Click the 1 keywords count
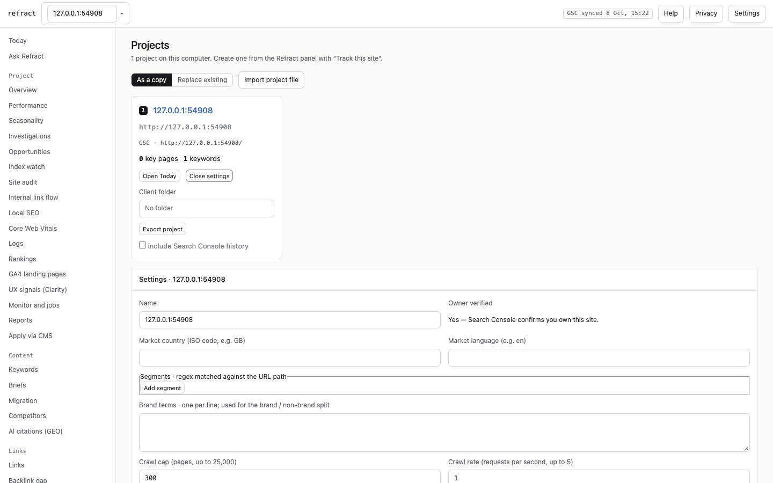Screen dimensions: 773x483 coord(202,159)
